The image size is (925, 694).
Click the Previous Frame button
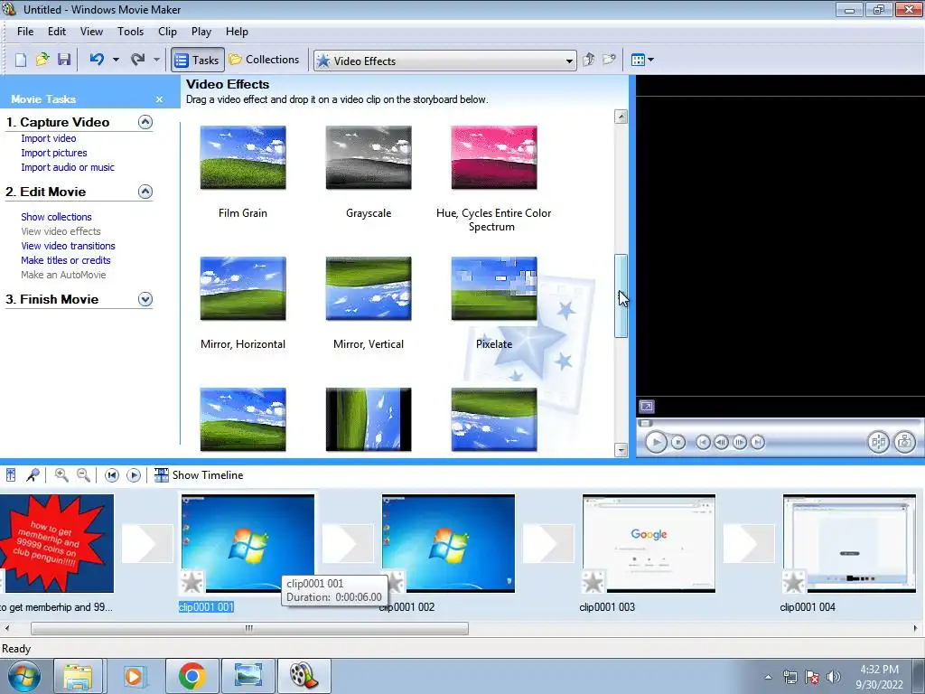[721, 442]
